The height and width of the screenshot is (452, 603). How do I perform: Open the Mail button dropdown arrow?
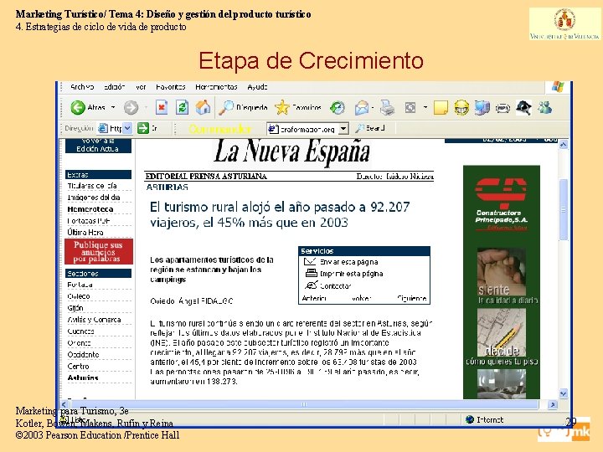373,108
